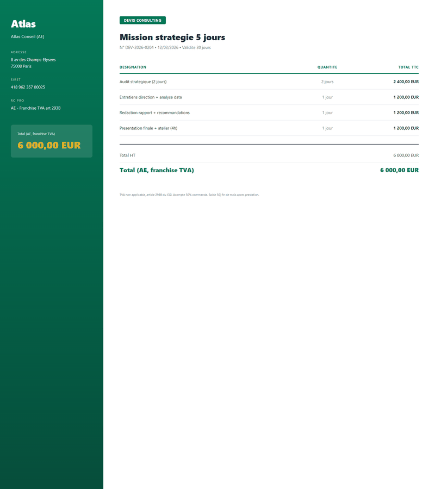Select row Redaction rapport + recommandations
This screenshot has width=435, height=489.
[x=269, y=112]
